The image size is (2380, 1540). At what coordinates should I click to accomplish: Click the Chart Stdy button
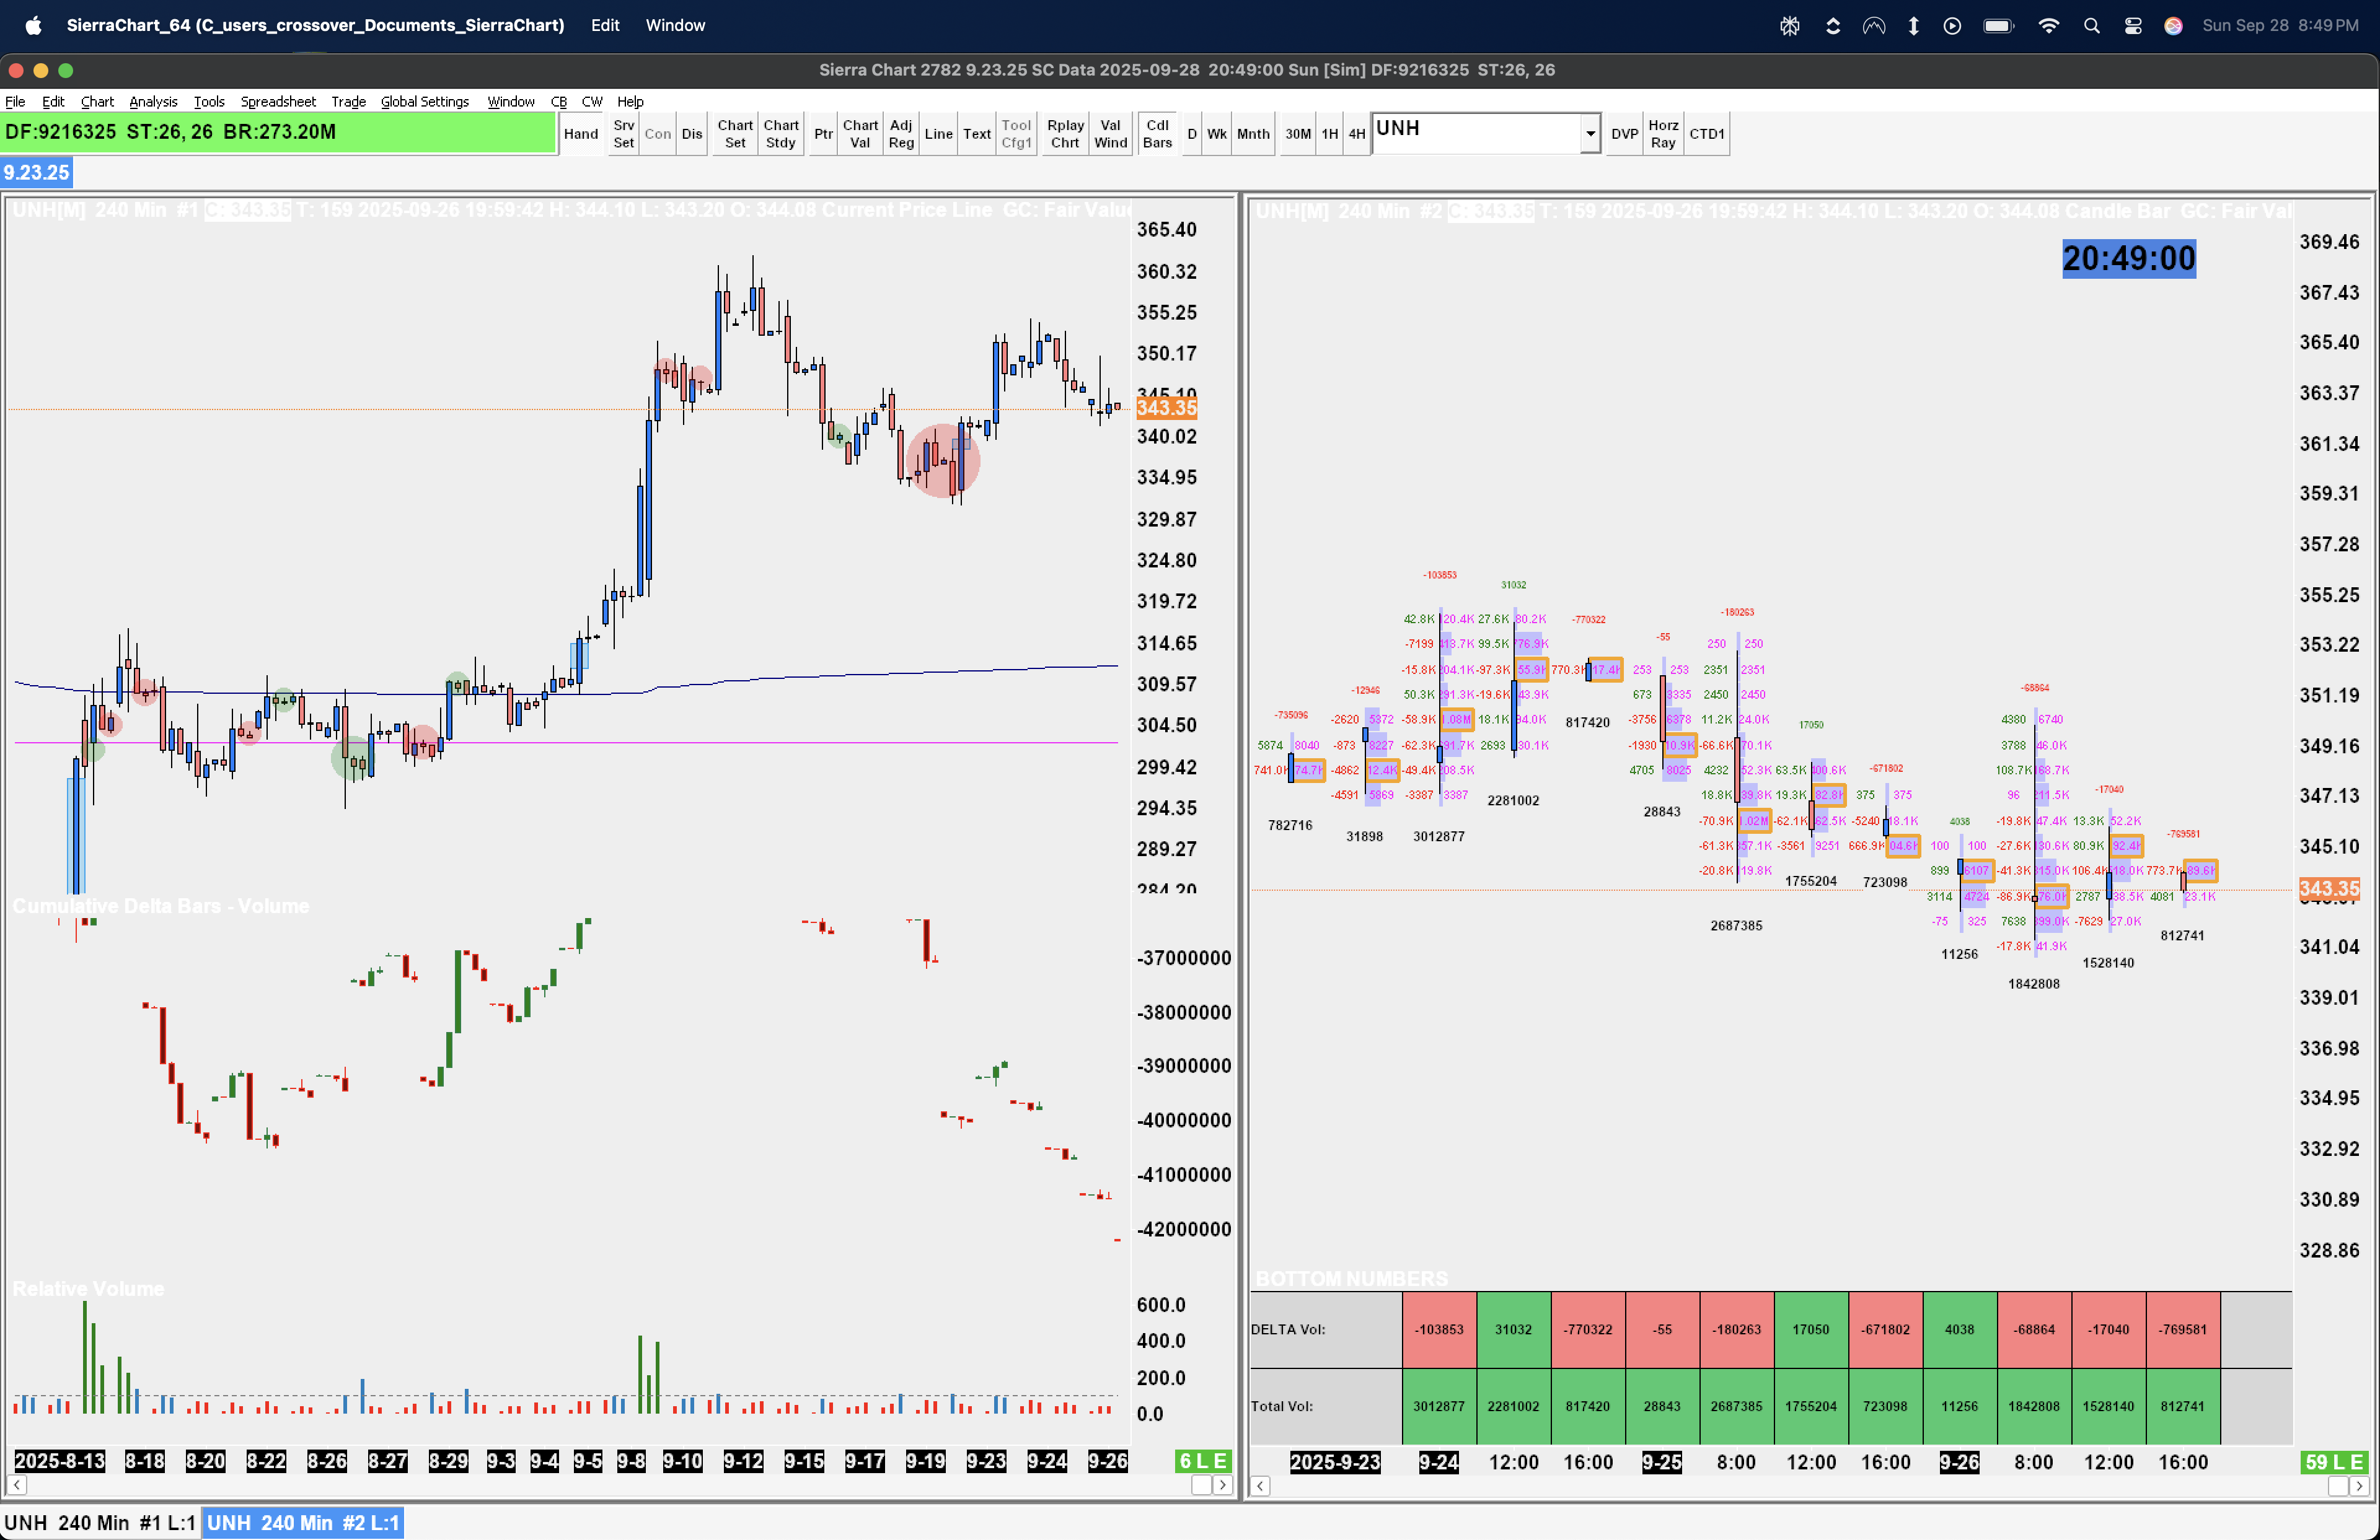click(x=780, y=134)
